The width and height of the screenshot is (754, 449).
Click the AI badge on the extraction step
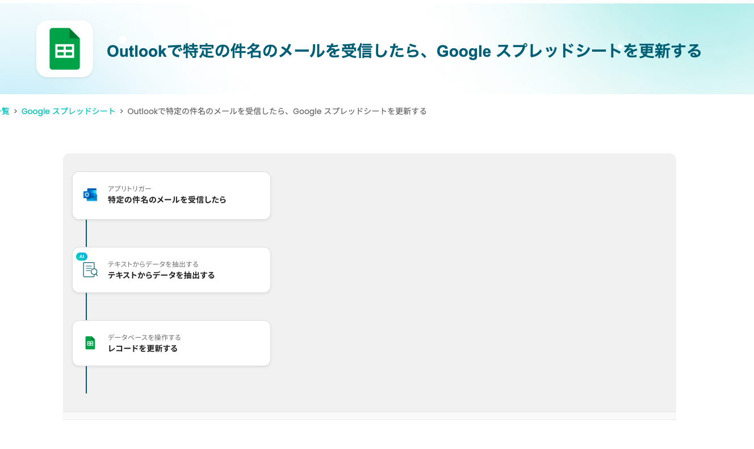tap(82, 257)
